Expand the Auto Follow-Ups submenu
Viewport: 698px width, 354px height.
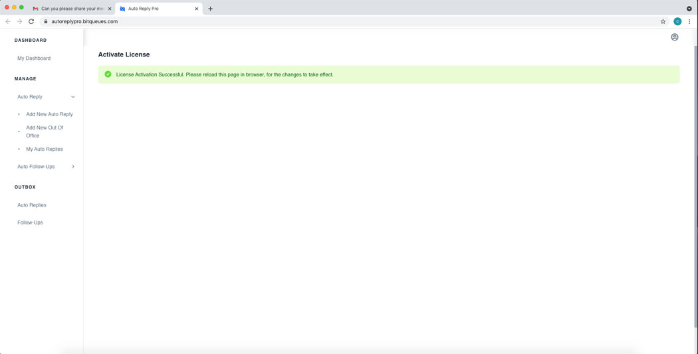(73, 166)
